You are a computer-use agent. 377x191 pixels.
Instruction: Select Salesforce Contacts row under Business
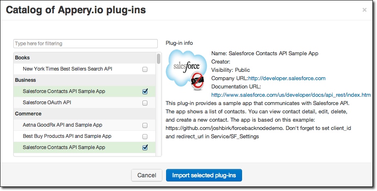(x=84, y=91)
